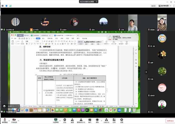The height and width of the screenshot is (124, 175).
Task: Open the Apps (应用) icon
Action: [x=114, y=120]
